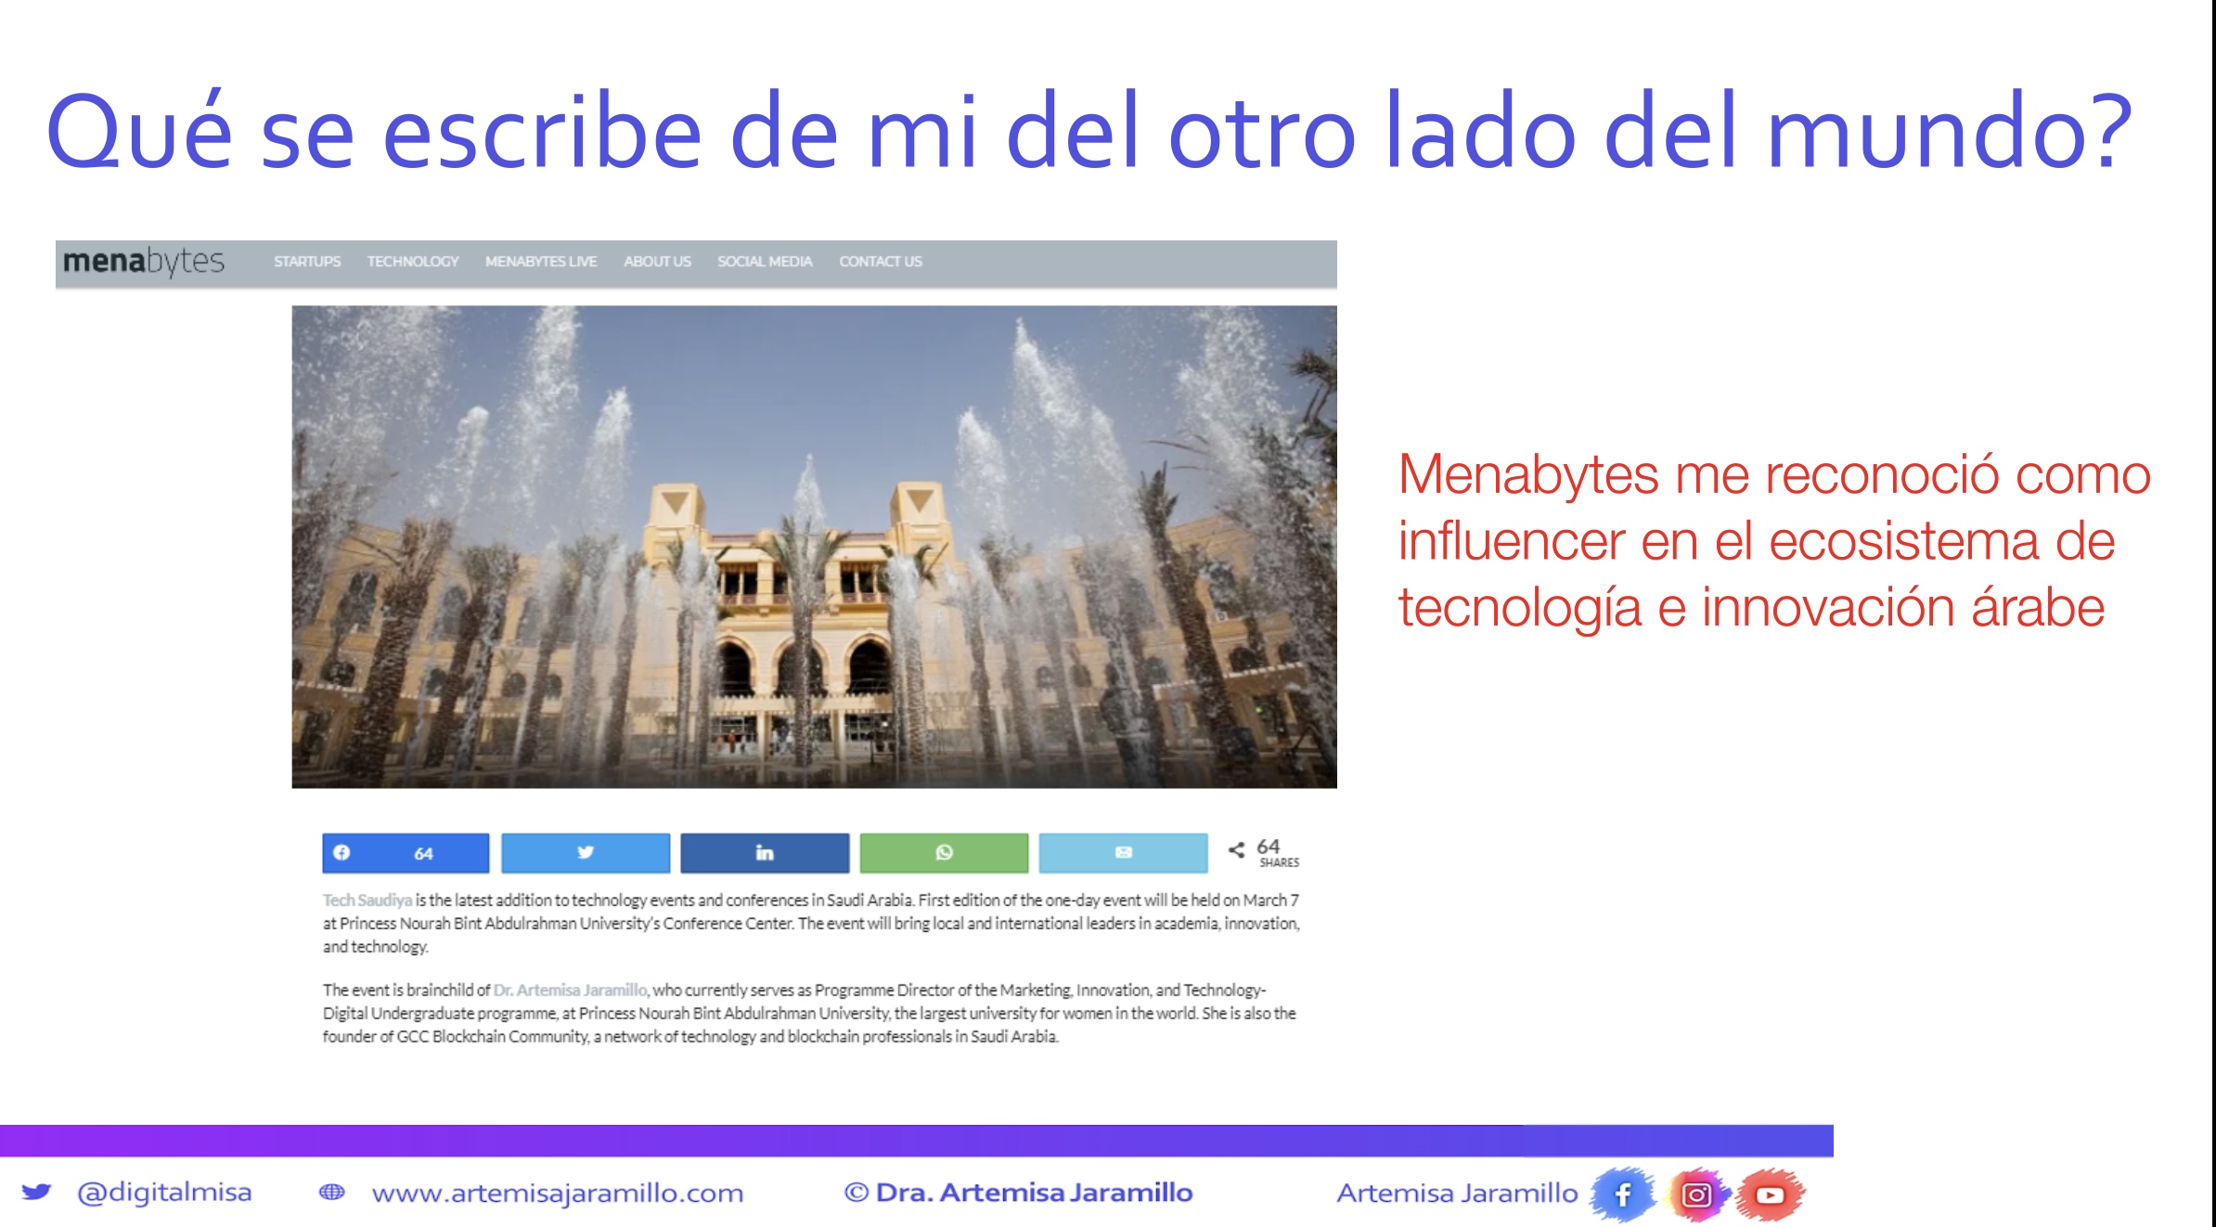
Task: Click the Tech Saudiya link
Action: pos(367,900)
